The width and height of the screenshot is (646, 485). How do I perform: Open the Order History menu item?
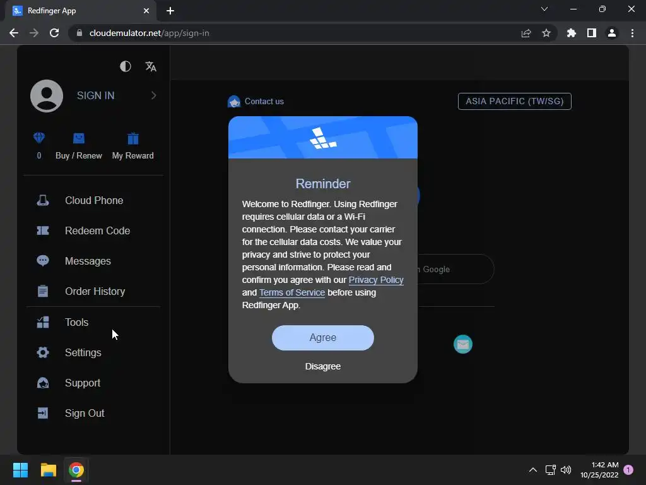click(x=94, y=291)
